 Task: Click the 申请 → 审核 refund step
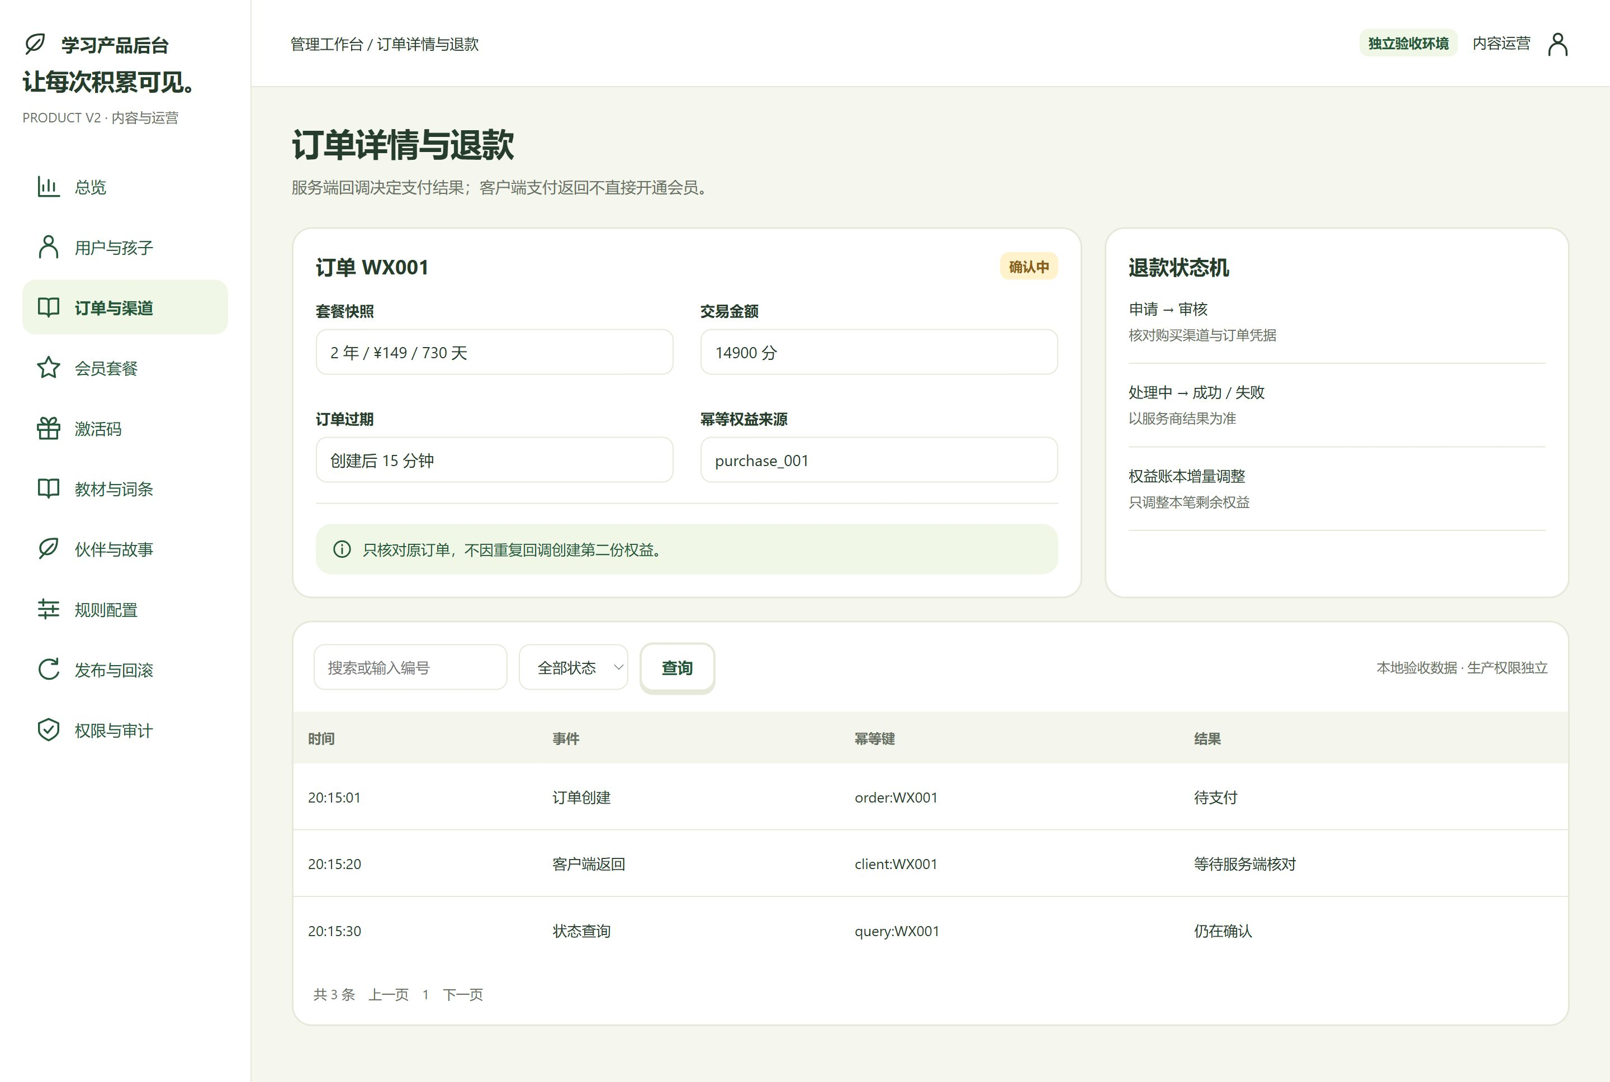1168,309
